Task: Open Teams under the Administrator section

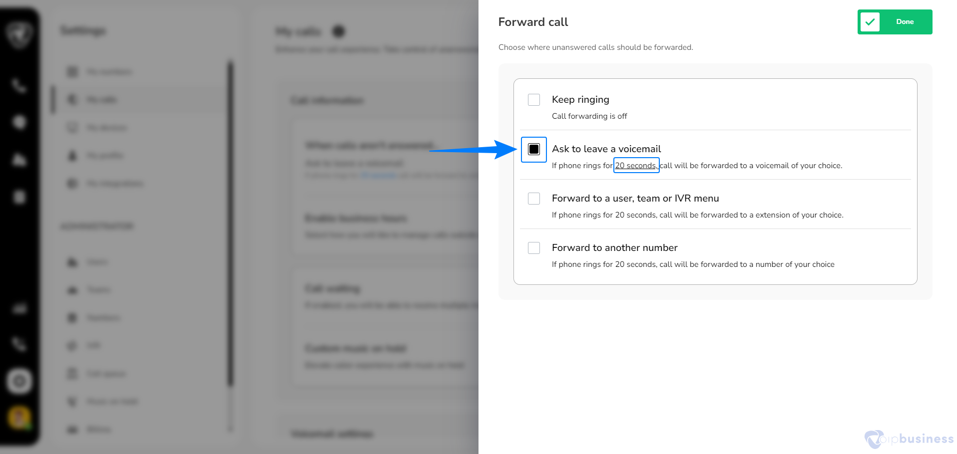Action: coord(99,290)
